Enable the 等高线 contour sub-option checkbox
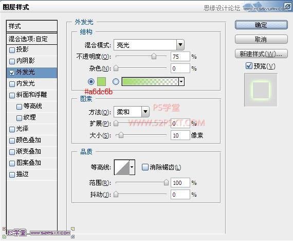The width and height of the screenshot is (293, 241). click(19, 107)
